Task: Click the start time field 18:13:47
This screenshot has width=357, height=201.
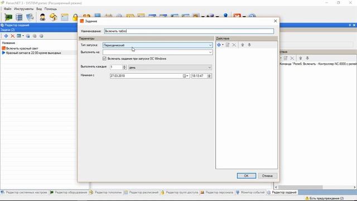Action: click(200, 76)
